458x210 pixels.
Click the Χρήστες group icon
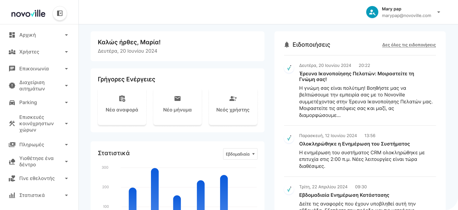coord(12,52)
